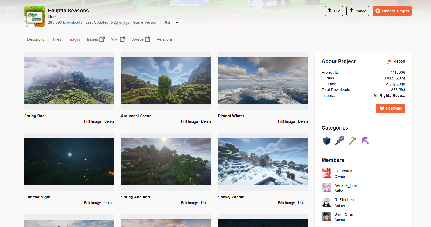This screenshot has width=431, height=227.
Task: Upload a new File
Action: click(333, 11)
